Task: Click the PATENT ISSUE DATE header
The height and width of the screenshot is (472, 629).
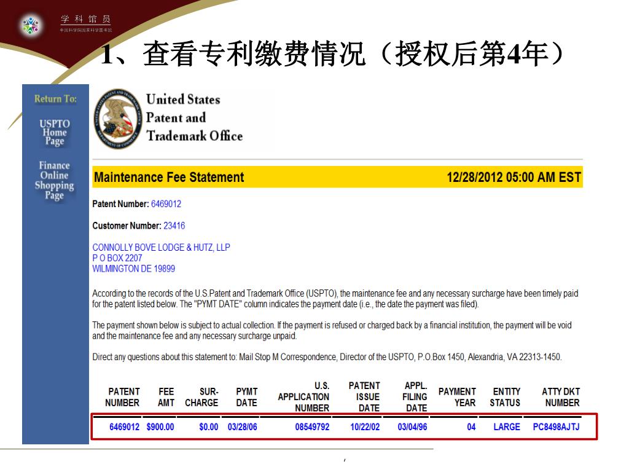Action: click(x=364, y=396)
